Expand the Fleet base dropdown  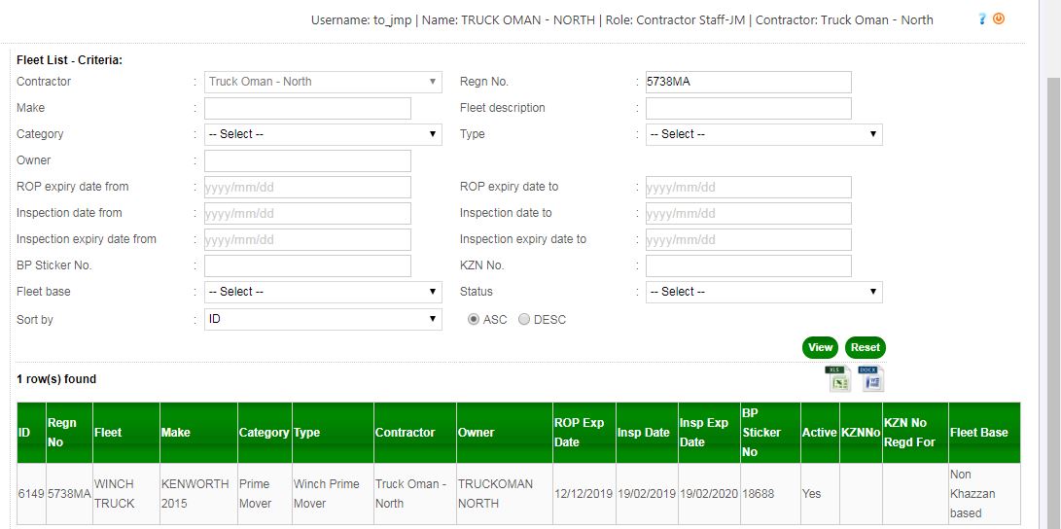tap(323, 292)
